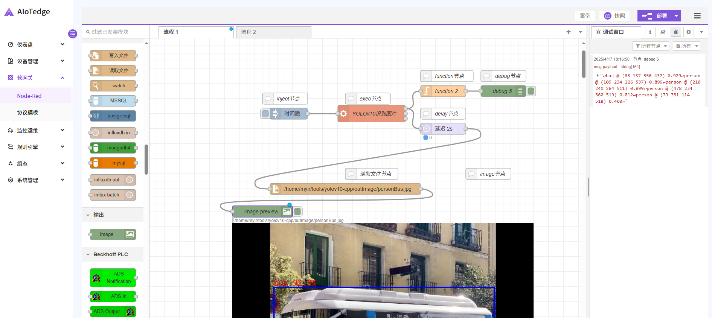Click the 案例 examples button
The image size is (712, 318).
click(x=585, y=16)
